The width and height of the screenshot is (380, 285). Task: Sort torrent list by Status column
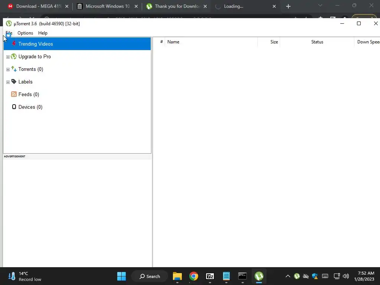[x=317, y=42]
